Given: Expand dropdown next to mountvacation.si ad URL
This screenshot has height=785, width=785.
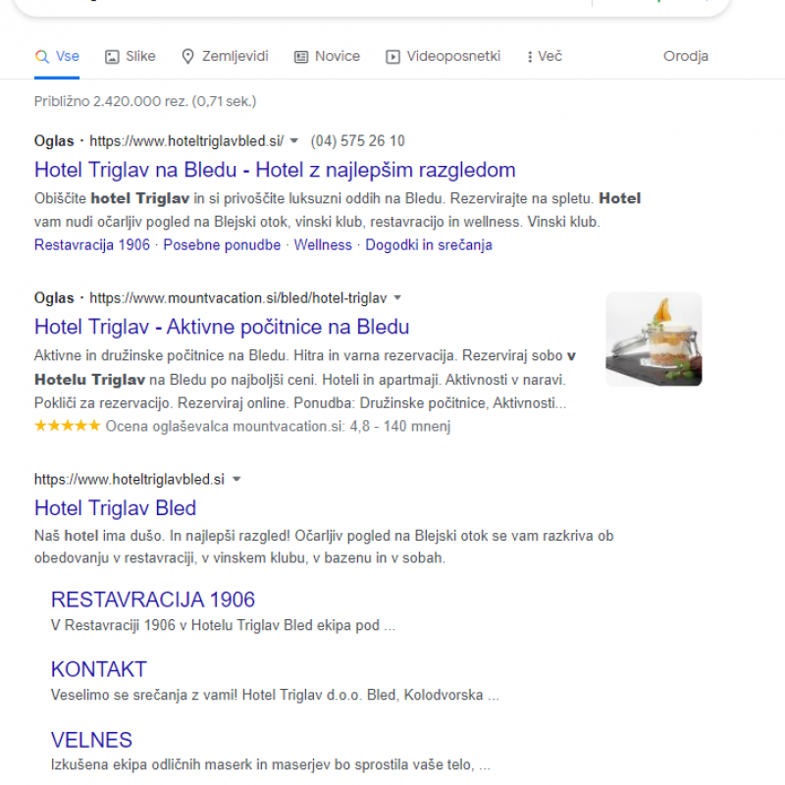Looking at the screenshot, I should pos(397,297).
